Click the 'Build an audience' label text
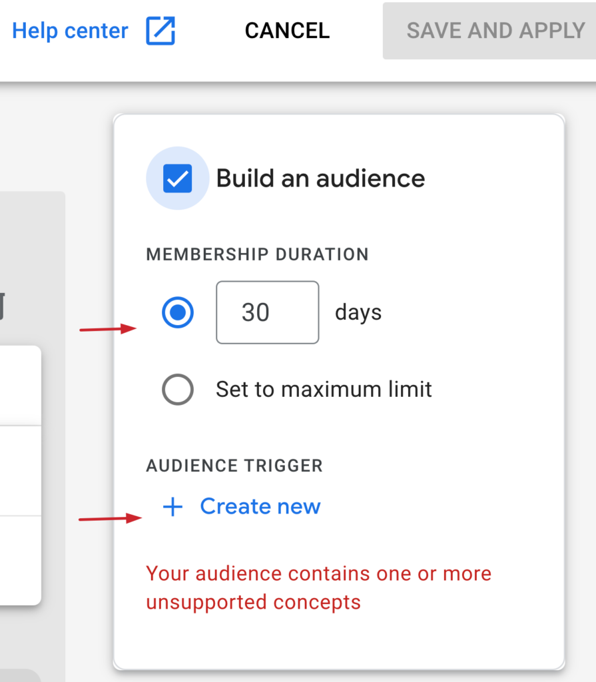The height and width of the screenshot is (682, 596). (320, 178)
